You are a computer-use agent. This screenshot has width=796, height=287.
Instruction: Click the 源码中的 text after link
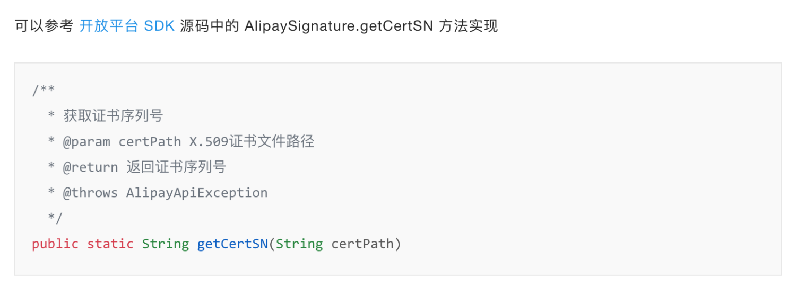(210, 26)
